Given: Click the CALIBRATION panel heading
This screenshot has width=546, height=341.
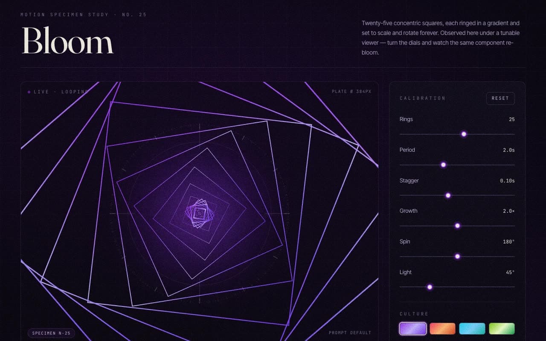Looking at the screenshot, I should 422,98.
